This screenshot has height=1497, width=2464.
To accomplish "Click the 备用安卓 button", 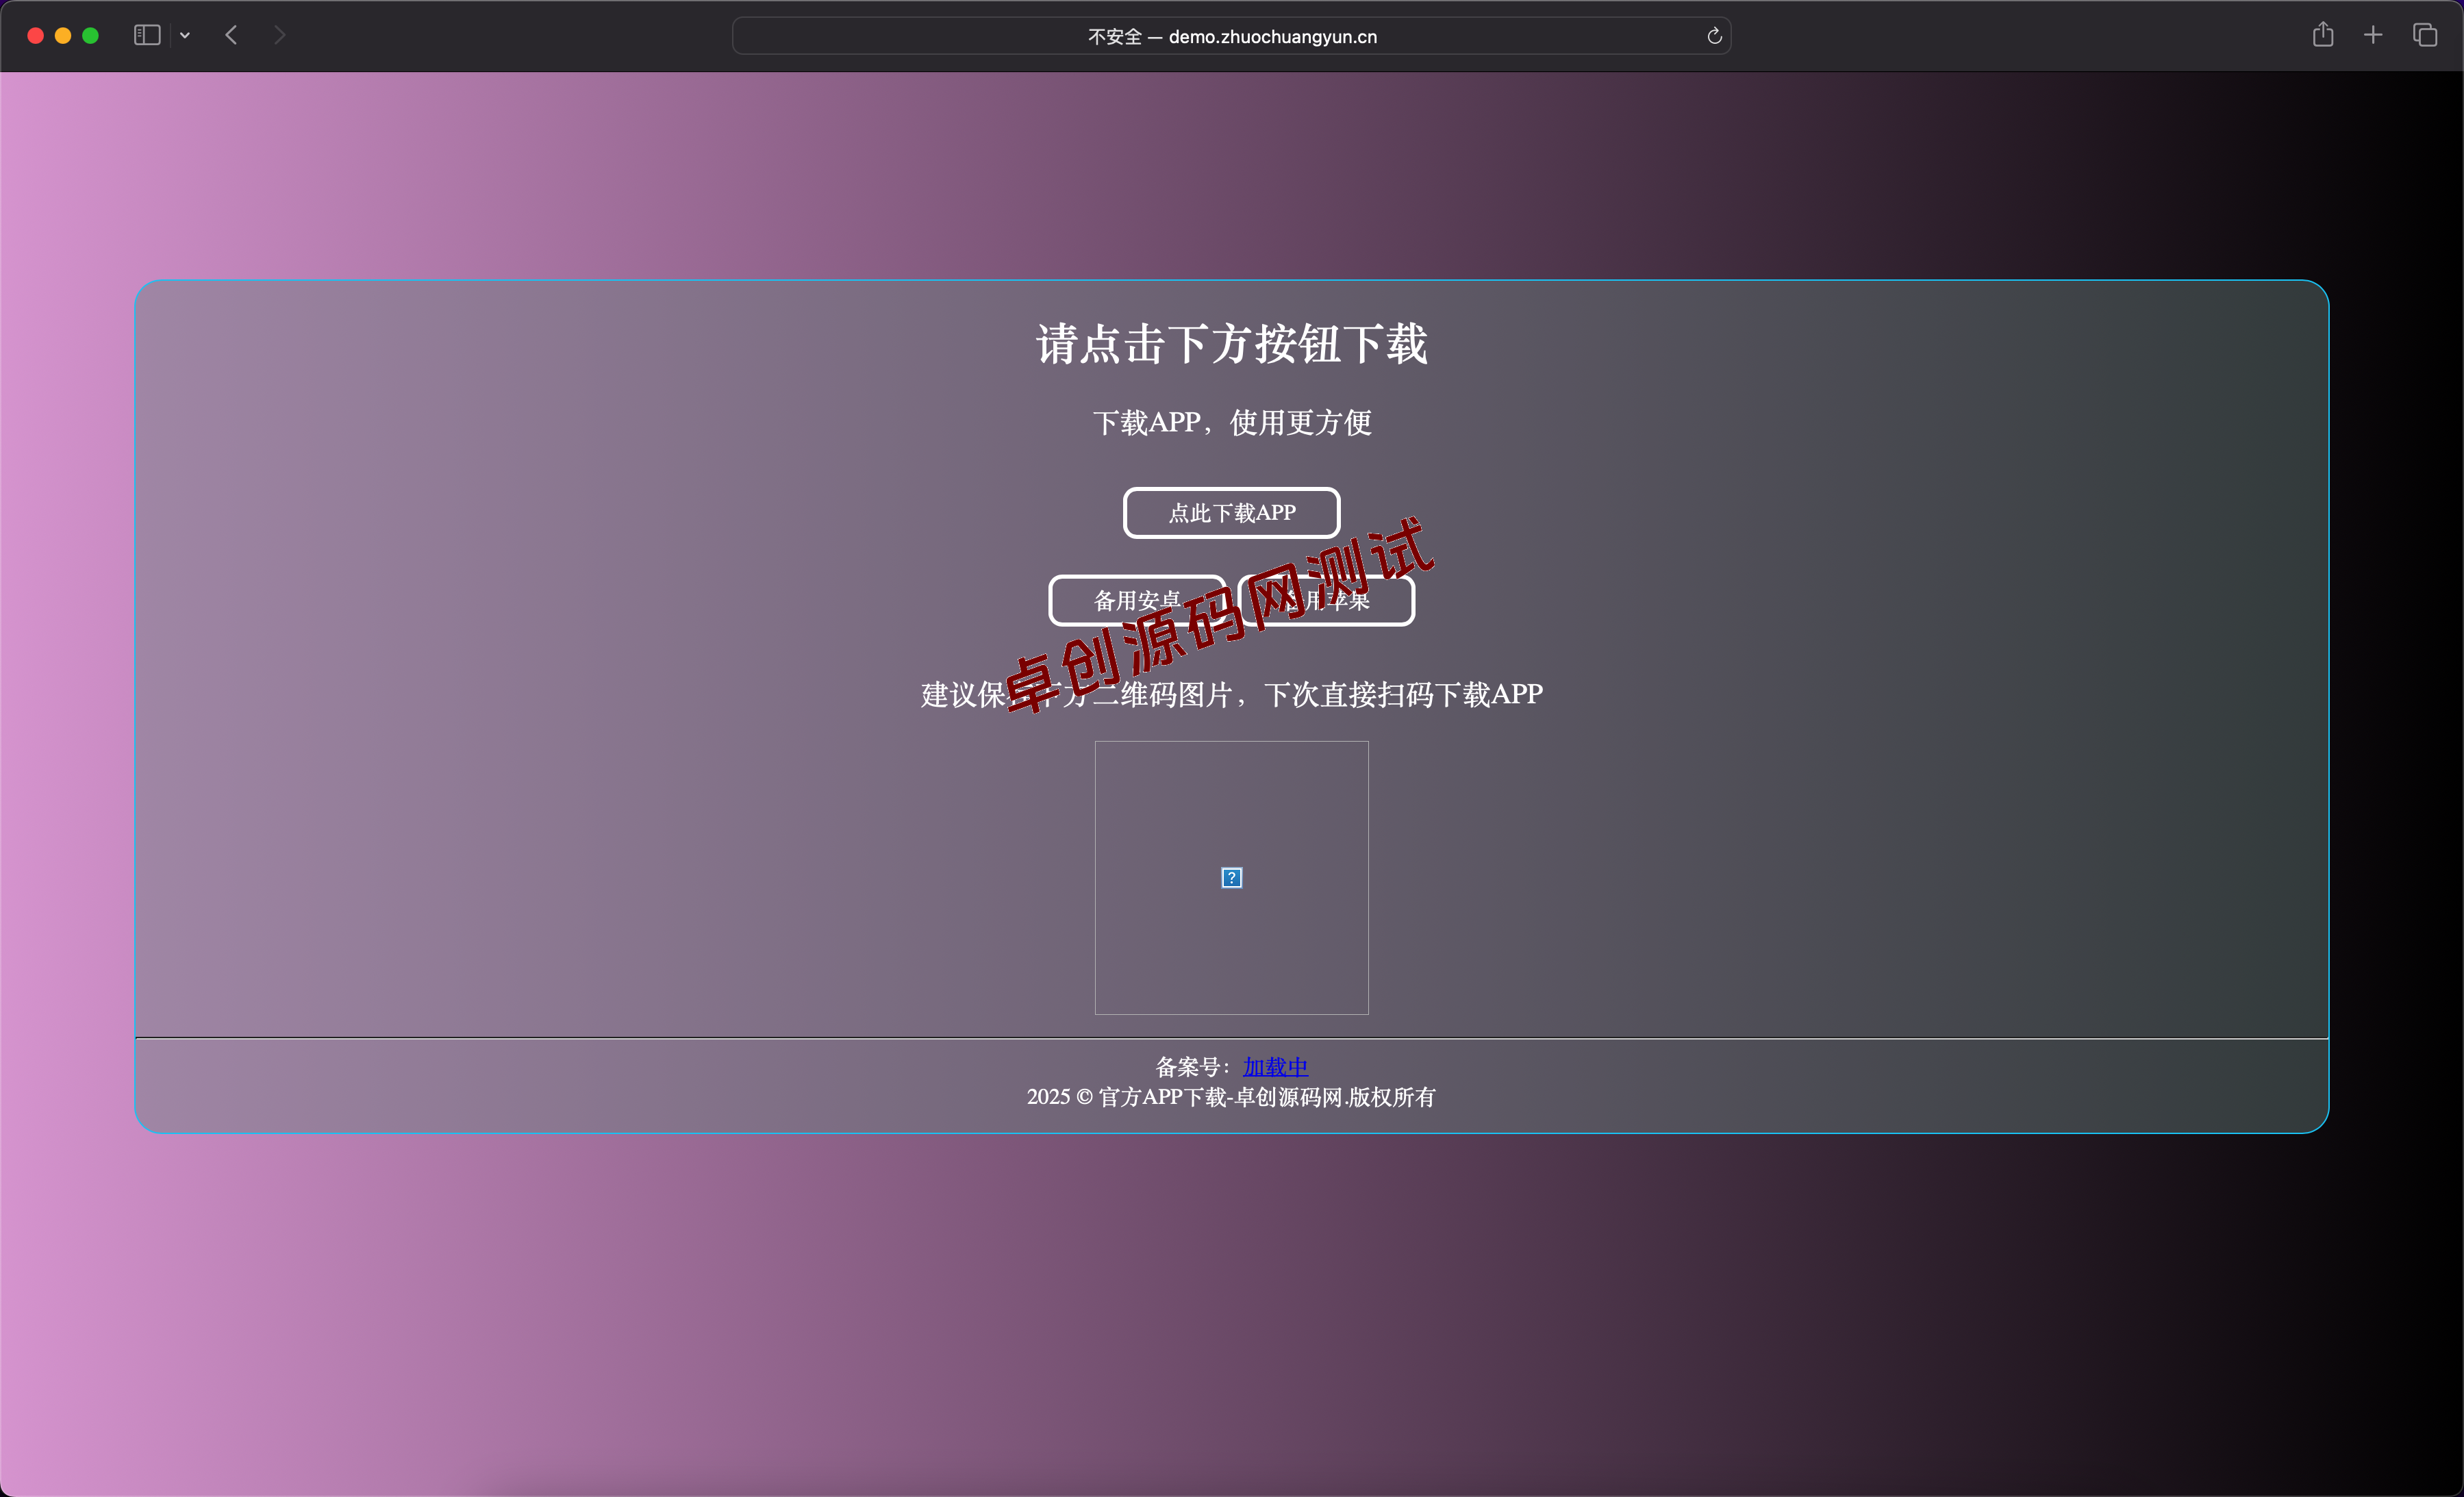I will (1137, 601).
